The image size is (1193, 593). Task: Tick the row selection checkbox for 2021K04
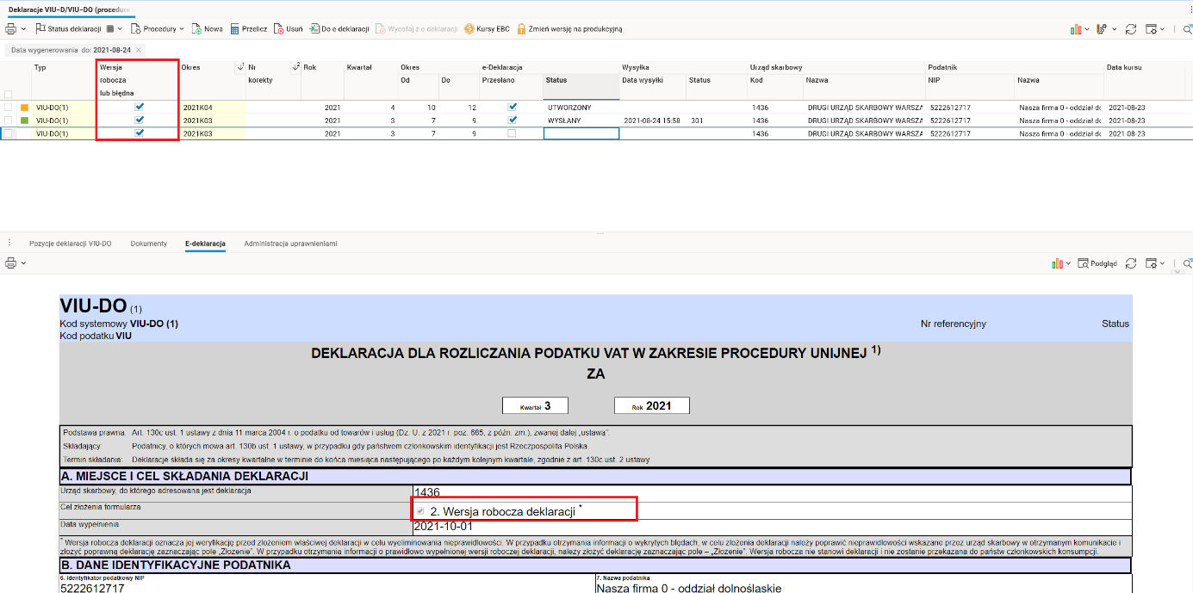coord(9,108)
